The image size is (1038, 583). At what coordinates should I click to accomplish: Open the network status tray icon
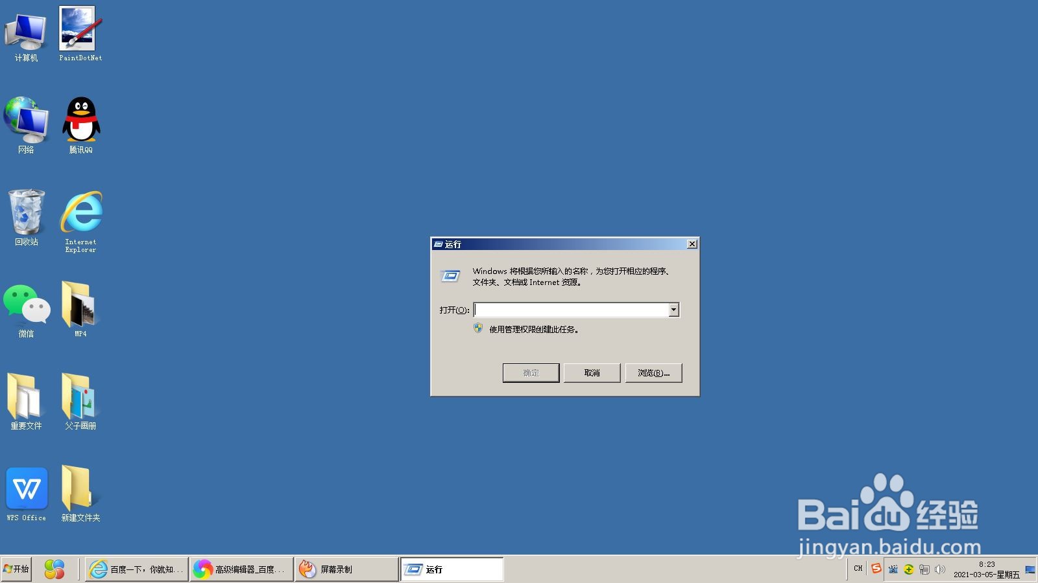[924, 569]
